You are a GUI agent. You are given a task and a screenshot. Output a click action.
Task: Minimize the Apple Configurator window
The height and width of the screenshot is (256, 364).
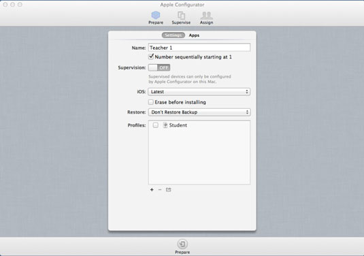point(12,5)
